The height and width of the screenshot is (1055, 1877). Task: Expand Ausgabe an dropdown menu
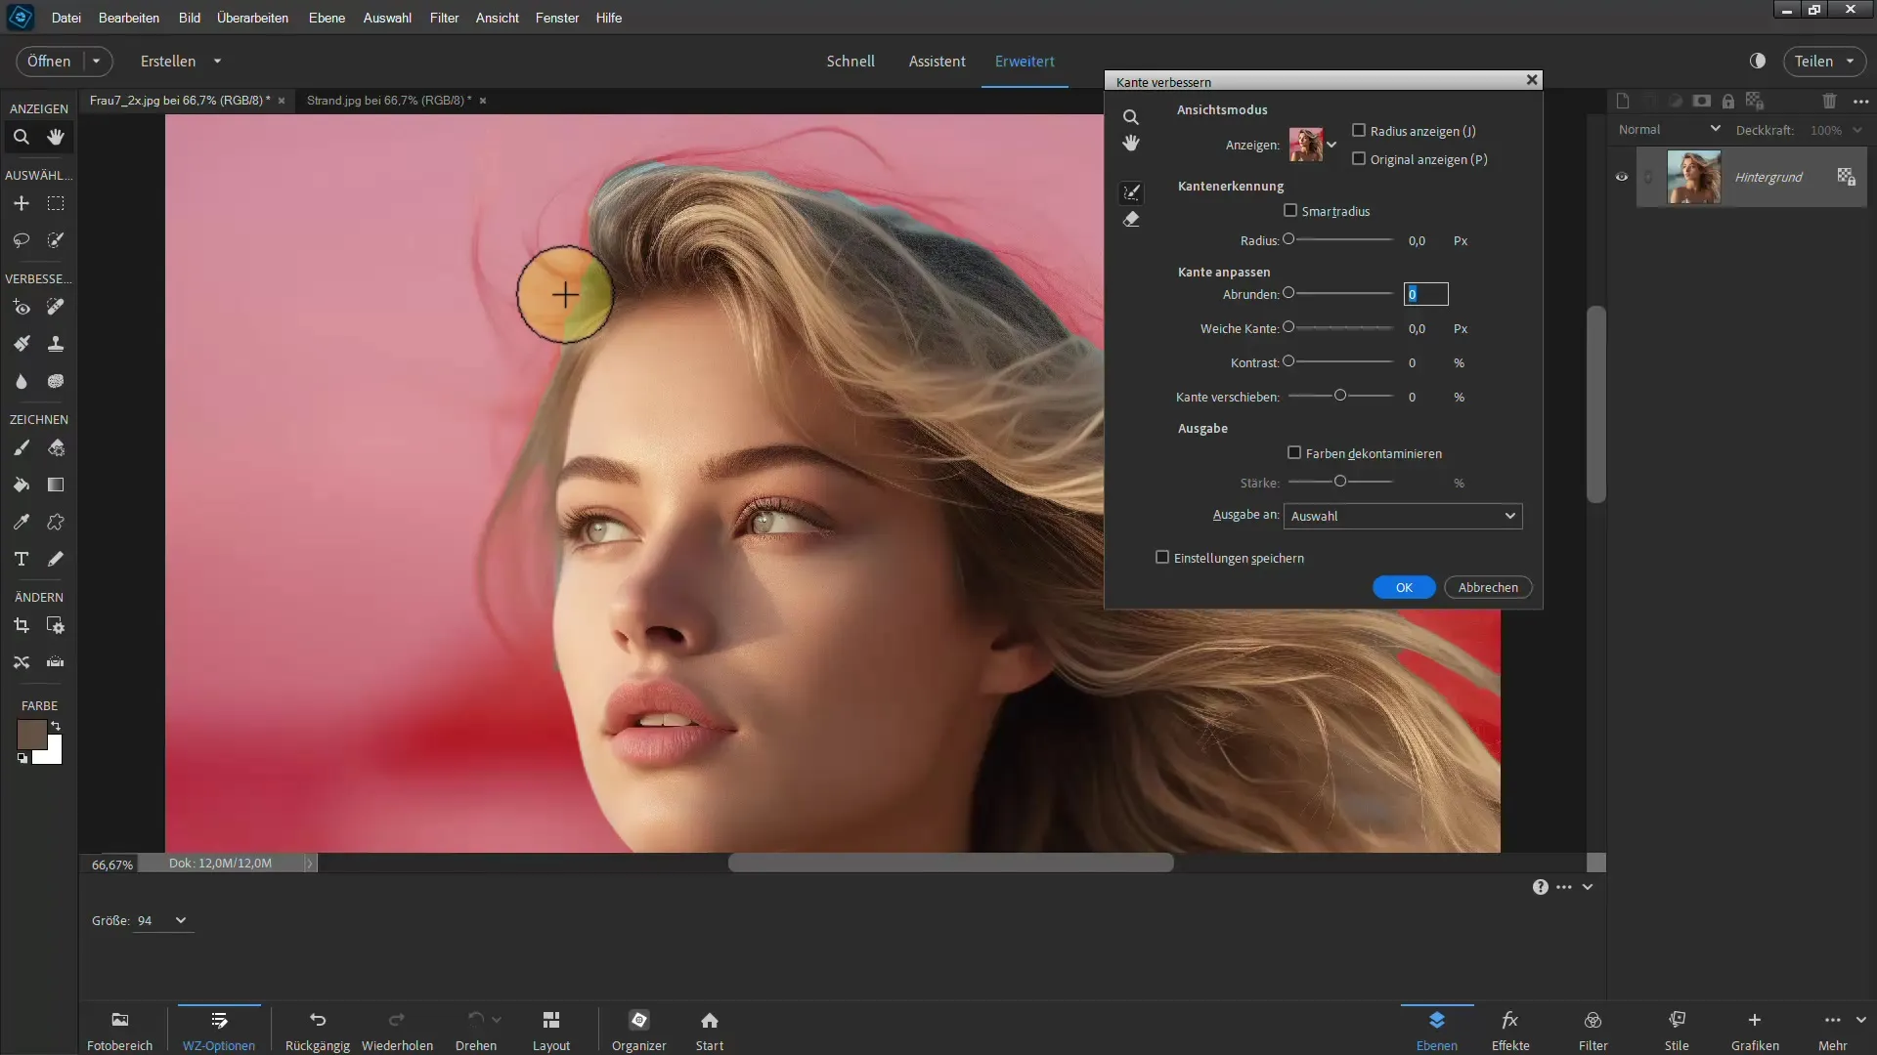pos(1508,515)
